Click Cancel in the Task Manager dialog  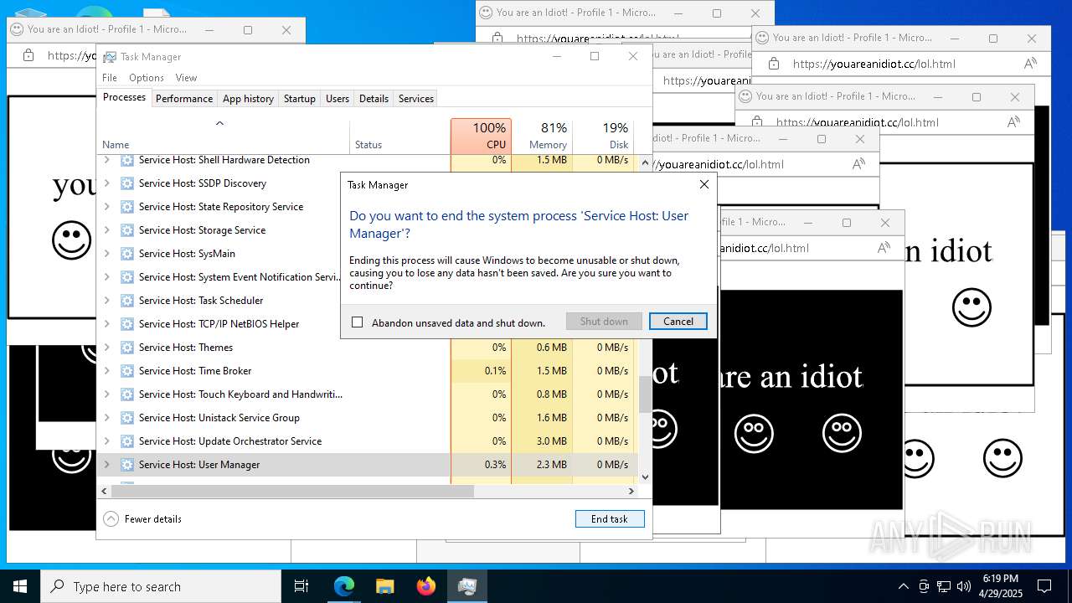(678, 322)
